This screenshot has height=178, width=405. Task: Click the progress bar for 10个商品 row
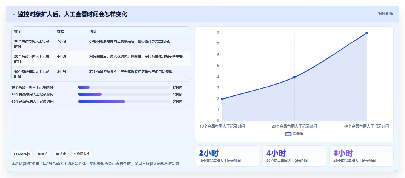(x=124, y=87)
